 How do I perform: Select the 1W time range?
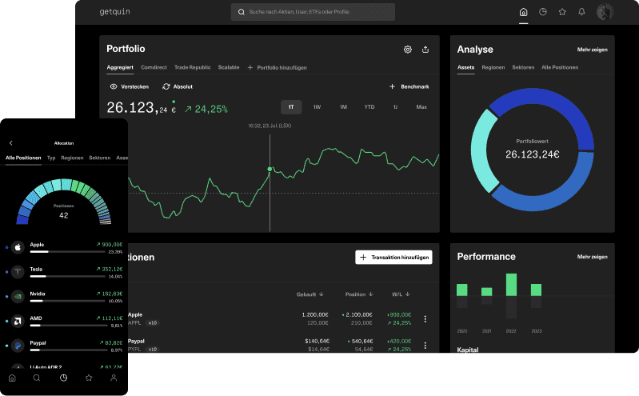(x=317, y=107)
